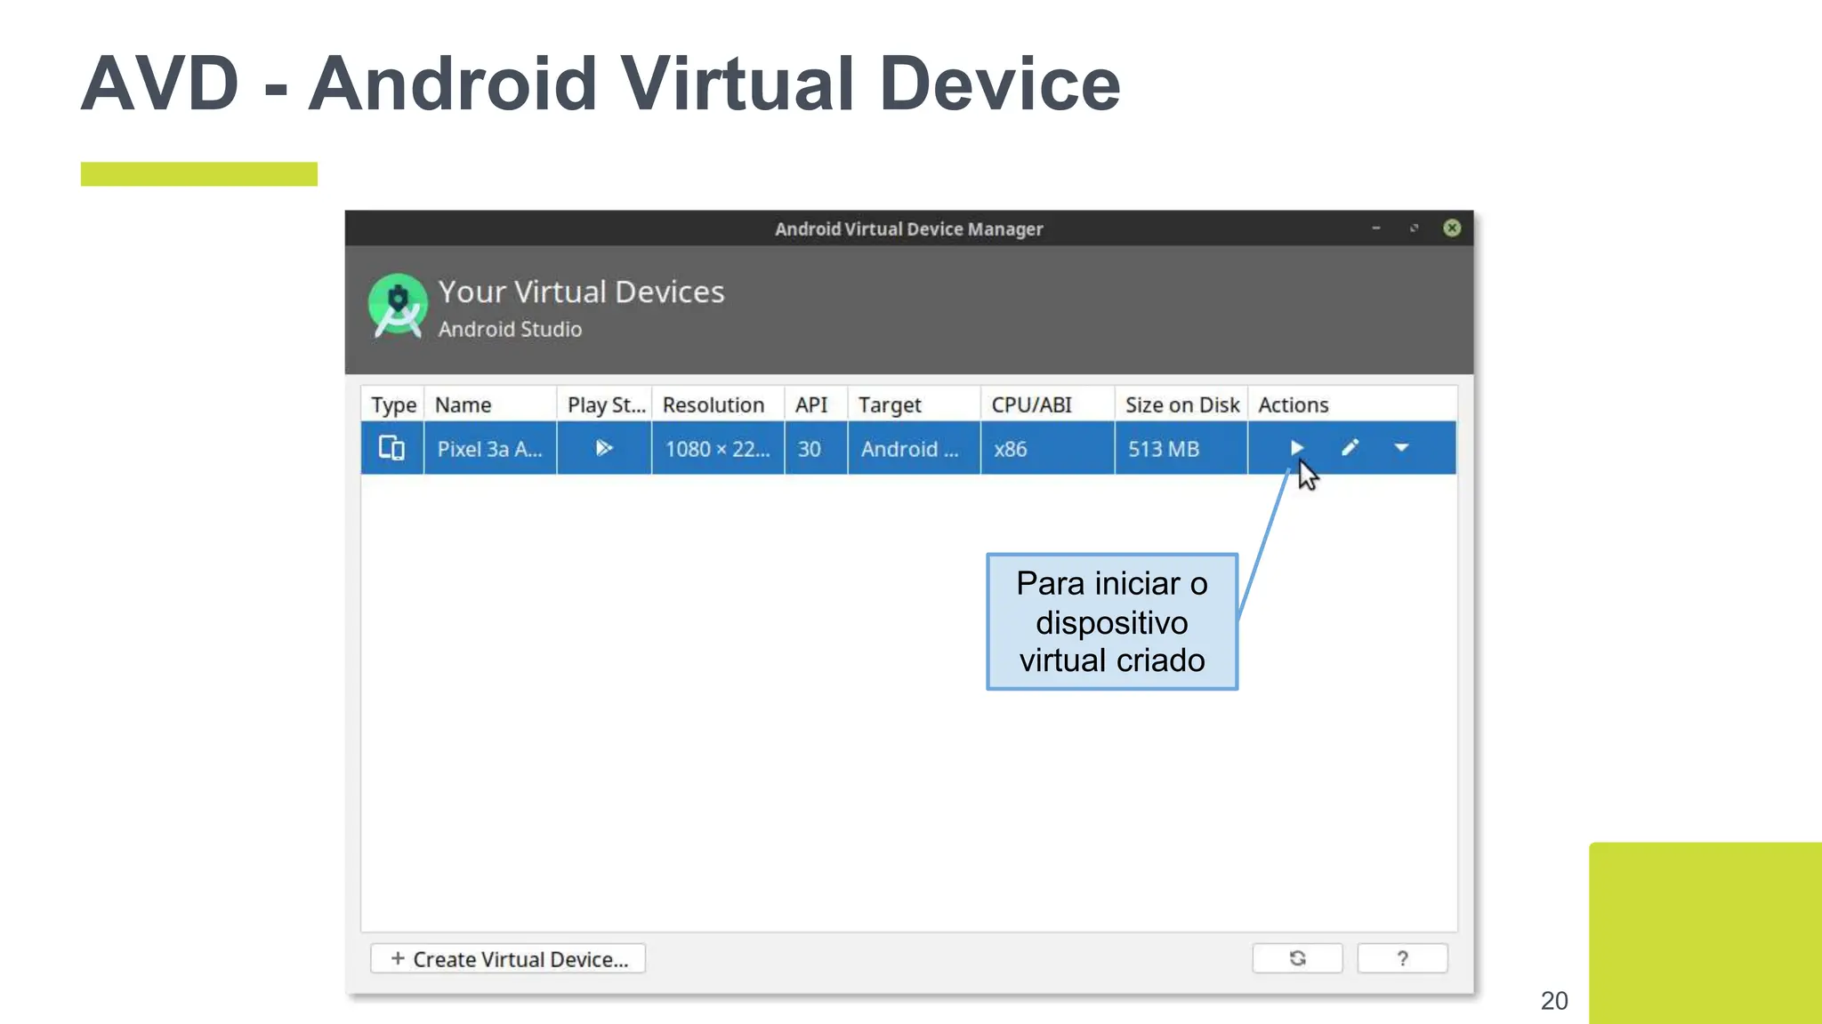Minimize the Android Virtual Device Manager window

[x=1376, y=228]
